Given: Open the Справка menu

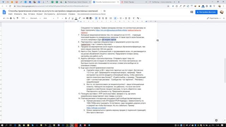Looking at the screenshot, I should pos(72,14).
